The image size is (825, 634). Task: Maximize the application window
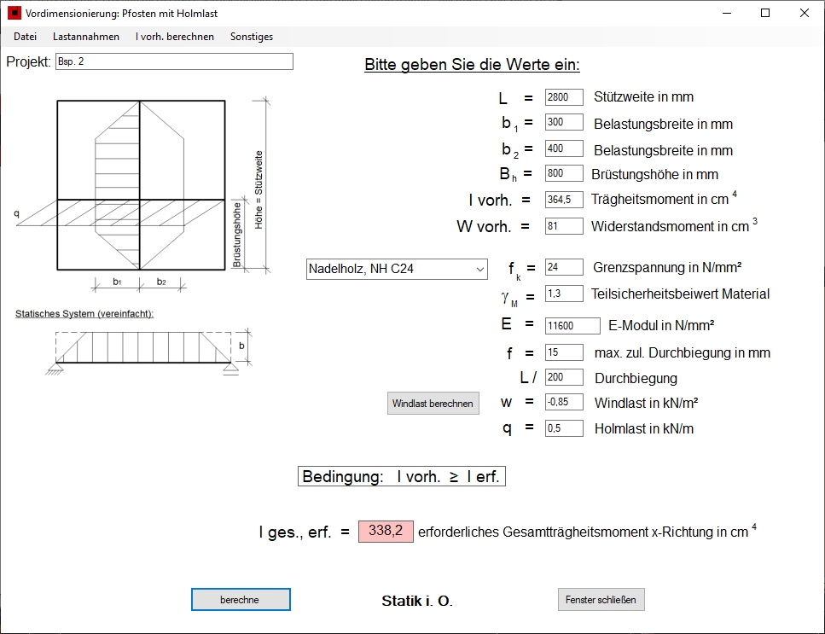[765, 13]
